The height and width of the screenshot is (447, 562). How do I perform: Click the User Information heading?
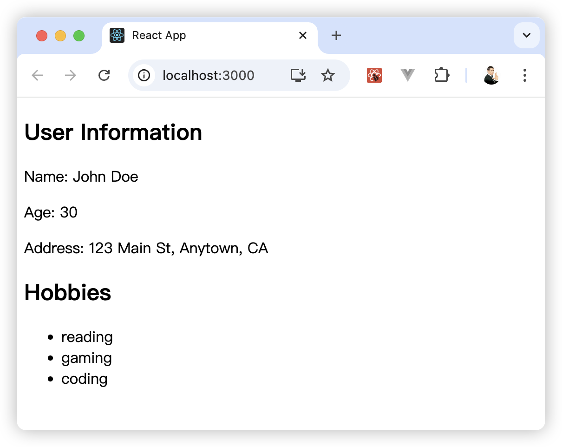coord(113,132)
